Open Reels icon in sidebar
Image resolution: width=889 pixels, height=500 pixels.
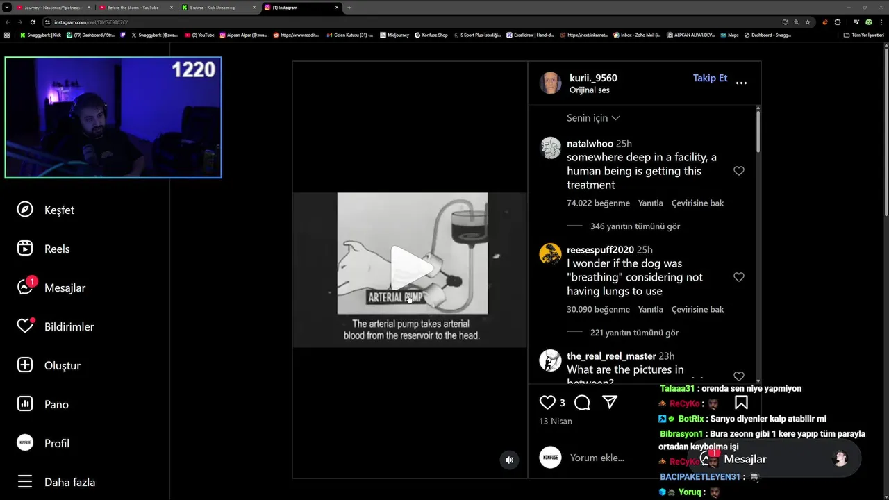tap(25, 249)
